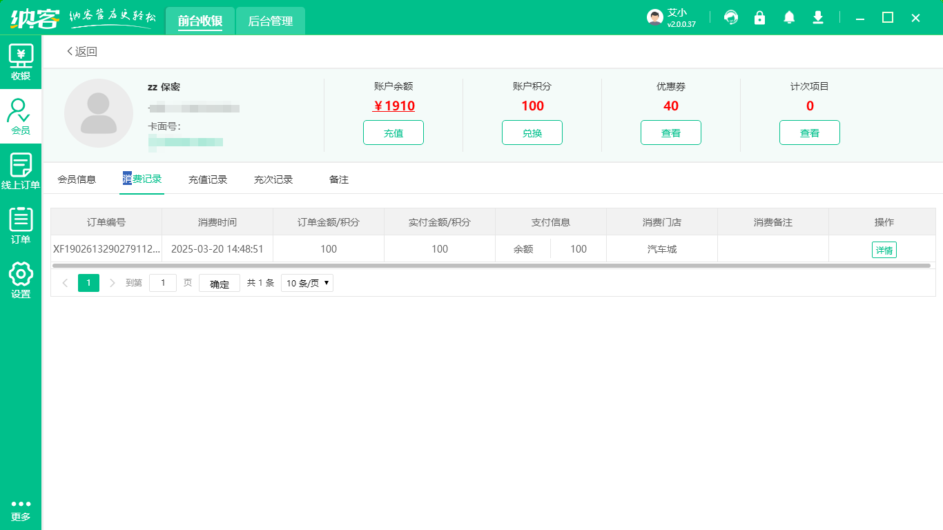Open the 收银 cashier sidebar icon
Image resolution: width=943 pixels, height=530 pixels.
(21, 61)
